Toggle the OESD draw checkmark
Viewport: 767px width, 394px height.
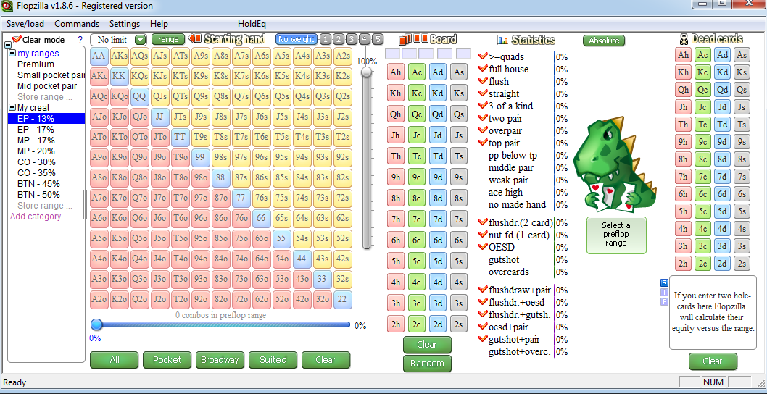[x=483, y=247]
